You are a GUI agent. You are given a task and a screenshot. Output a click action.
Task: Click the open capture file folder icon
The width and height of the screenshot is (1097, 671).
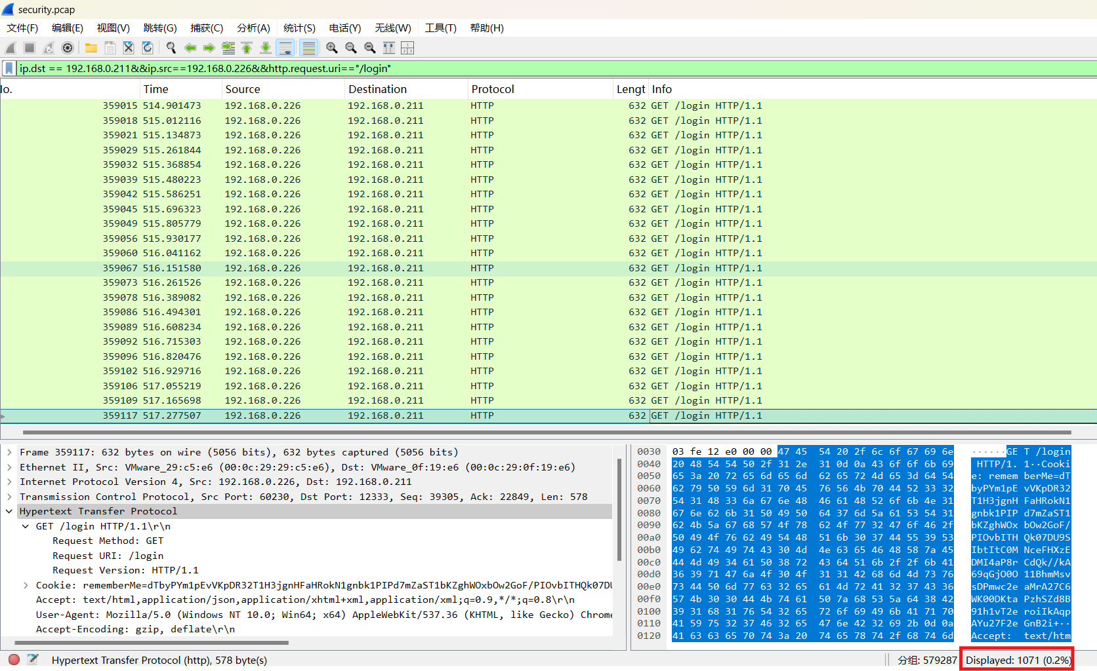[91, 48]
